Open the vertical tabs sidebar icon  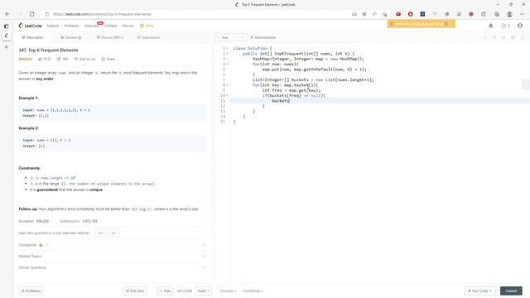click(6, 26)
